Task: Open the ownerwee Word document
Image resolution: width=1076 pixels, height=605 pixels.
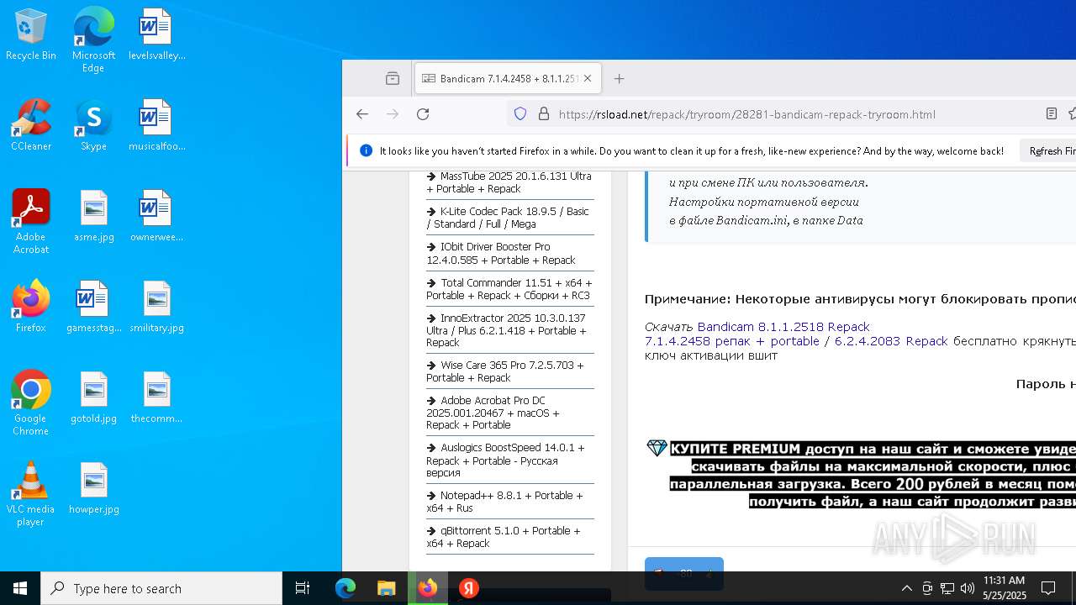Action: pyautogui.click(x=156, y=217)
